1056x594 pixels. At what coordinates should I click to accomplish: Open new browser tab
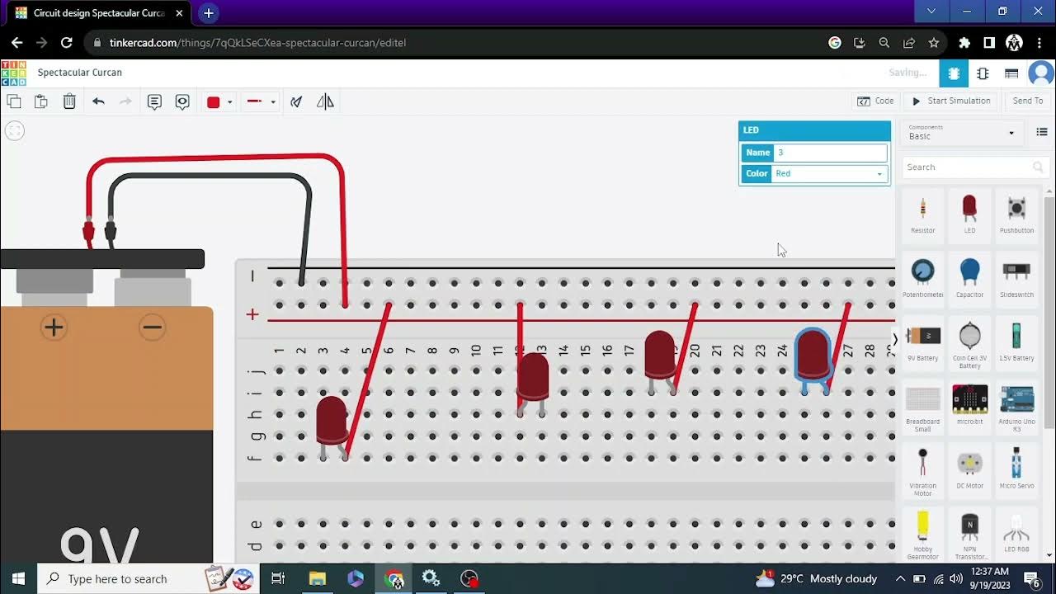(208, 13)
